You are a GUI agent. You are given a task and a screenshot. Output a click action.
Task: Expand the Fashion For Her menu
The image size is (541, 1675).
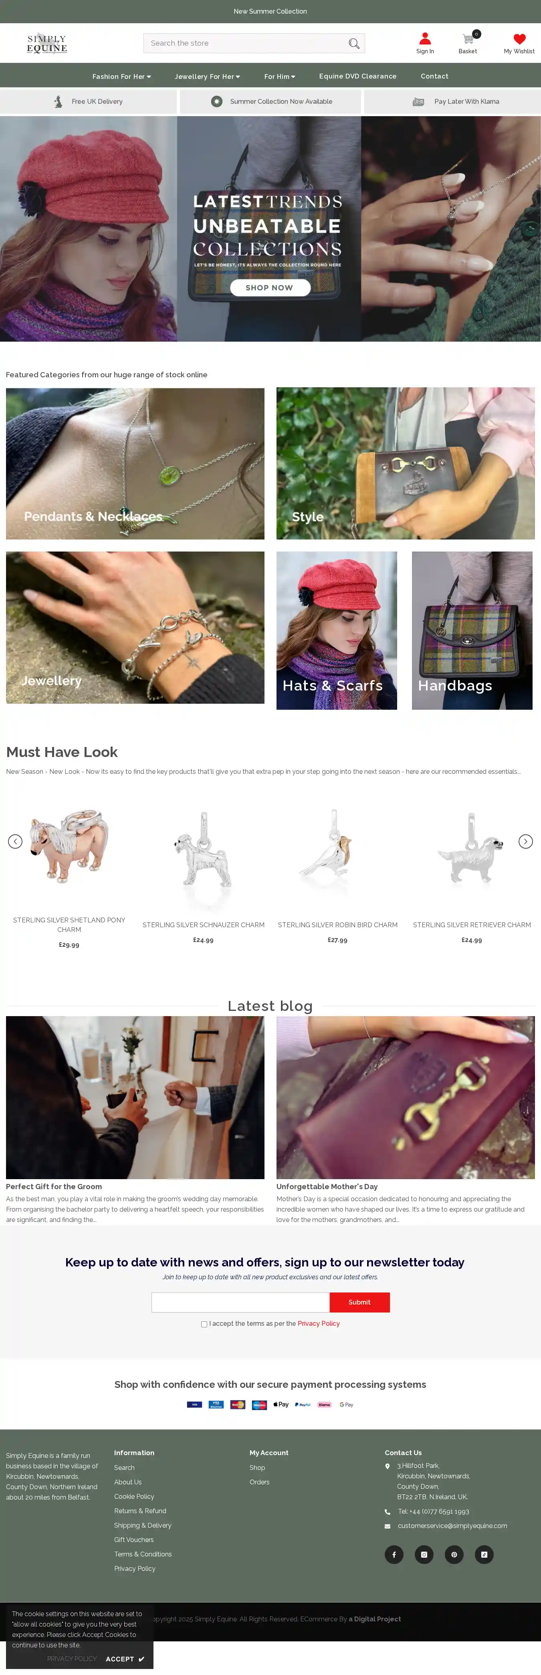coord(121,76)
